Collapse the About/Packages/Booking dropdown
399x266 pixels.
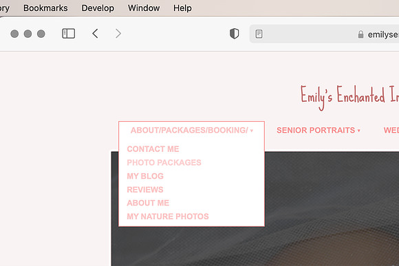click(192, 130)
